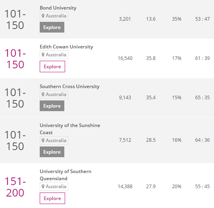214x208 pixels.
Task: Open University of the Sunshine Coast link
Action: tap(70, 129)
